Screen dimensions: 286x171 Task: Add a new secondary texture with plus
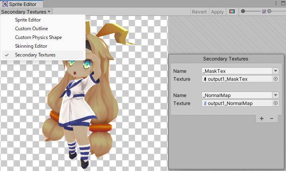click(262, 119)
